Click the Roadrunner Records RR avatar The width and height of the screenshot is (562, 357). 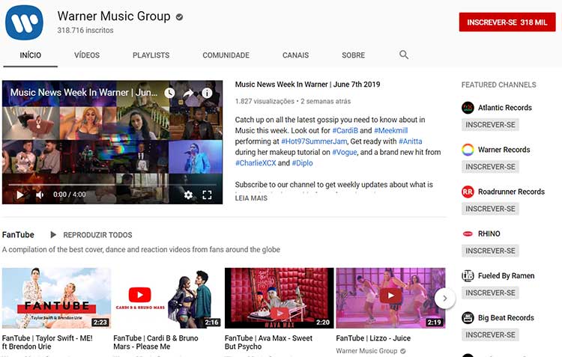(468, 192)
